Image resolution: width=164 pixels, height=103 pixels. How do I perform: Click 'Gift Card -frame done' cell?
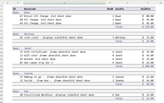65,56
